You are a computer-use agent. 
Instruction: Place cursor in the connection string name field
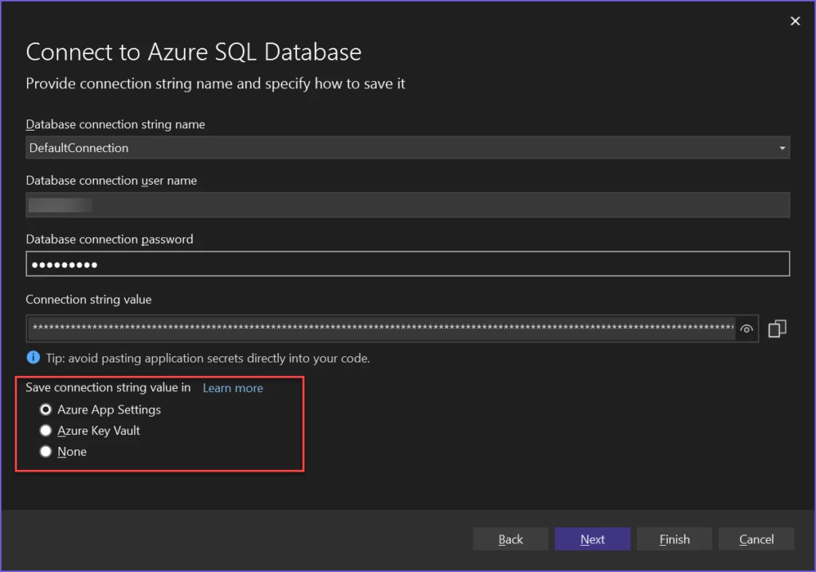319,147
